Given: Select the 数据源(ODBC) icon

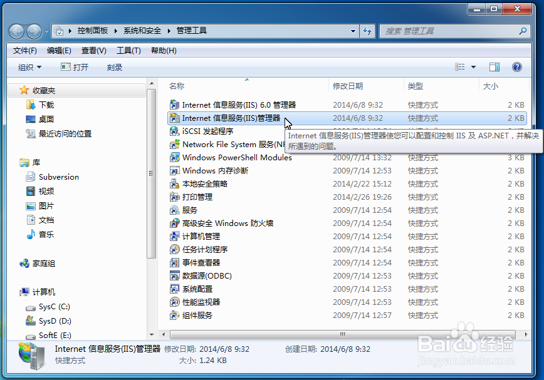Looking at the screenshot, I should coord(174,276).
